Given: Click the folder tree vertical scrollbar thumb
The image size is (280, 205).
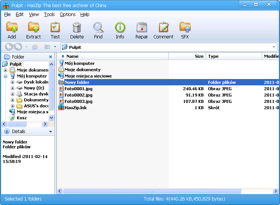Looking at the screenshot, I should point(51,89).
